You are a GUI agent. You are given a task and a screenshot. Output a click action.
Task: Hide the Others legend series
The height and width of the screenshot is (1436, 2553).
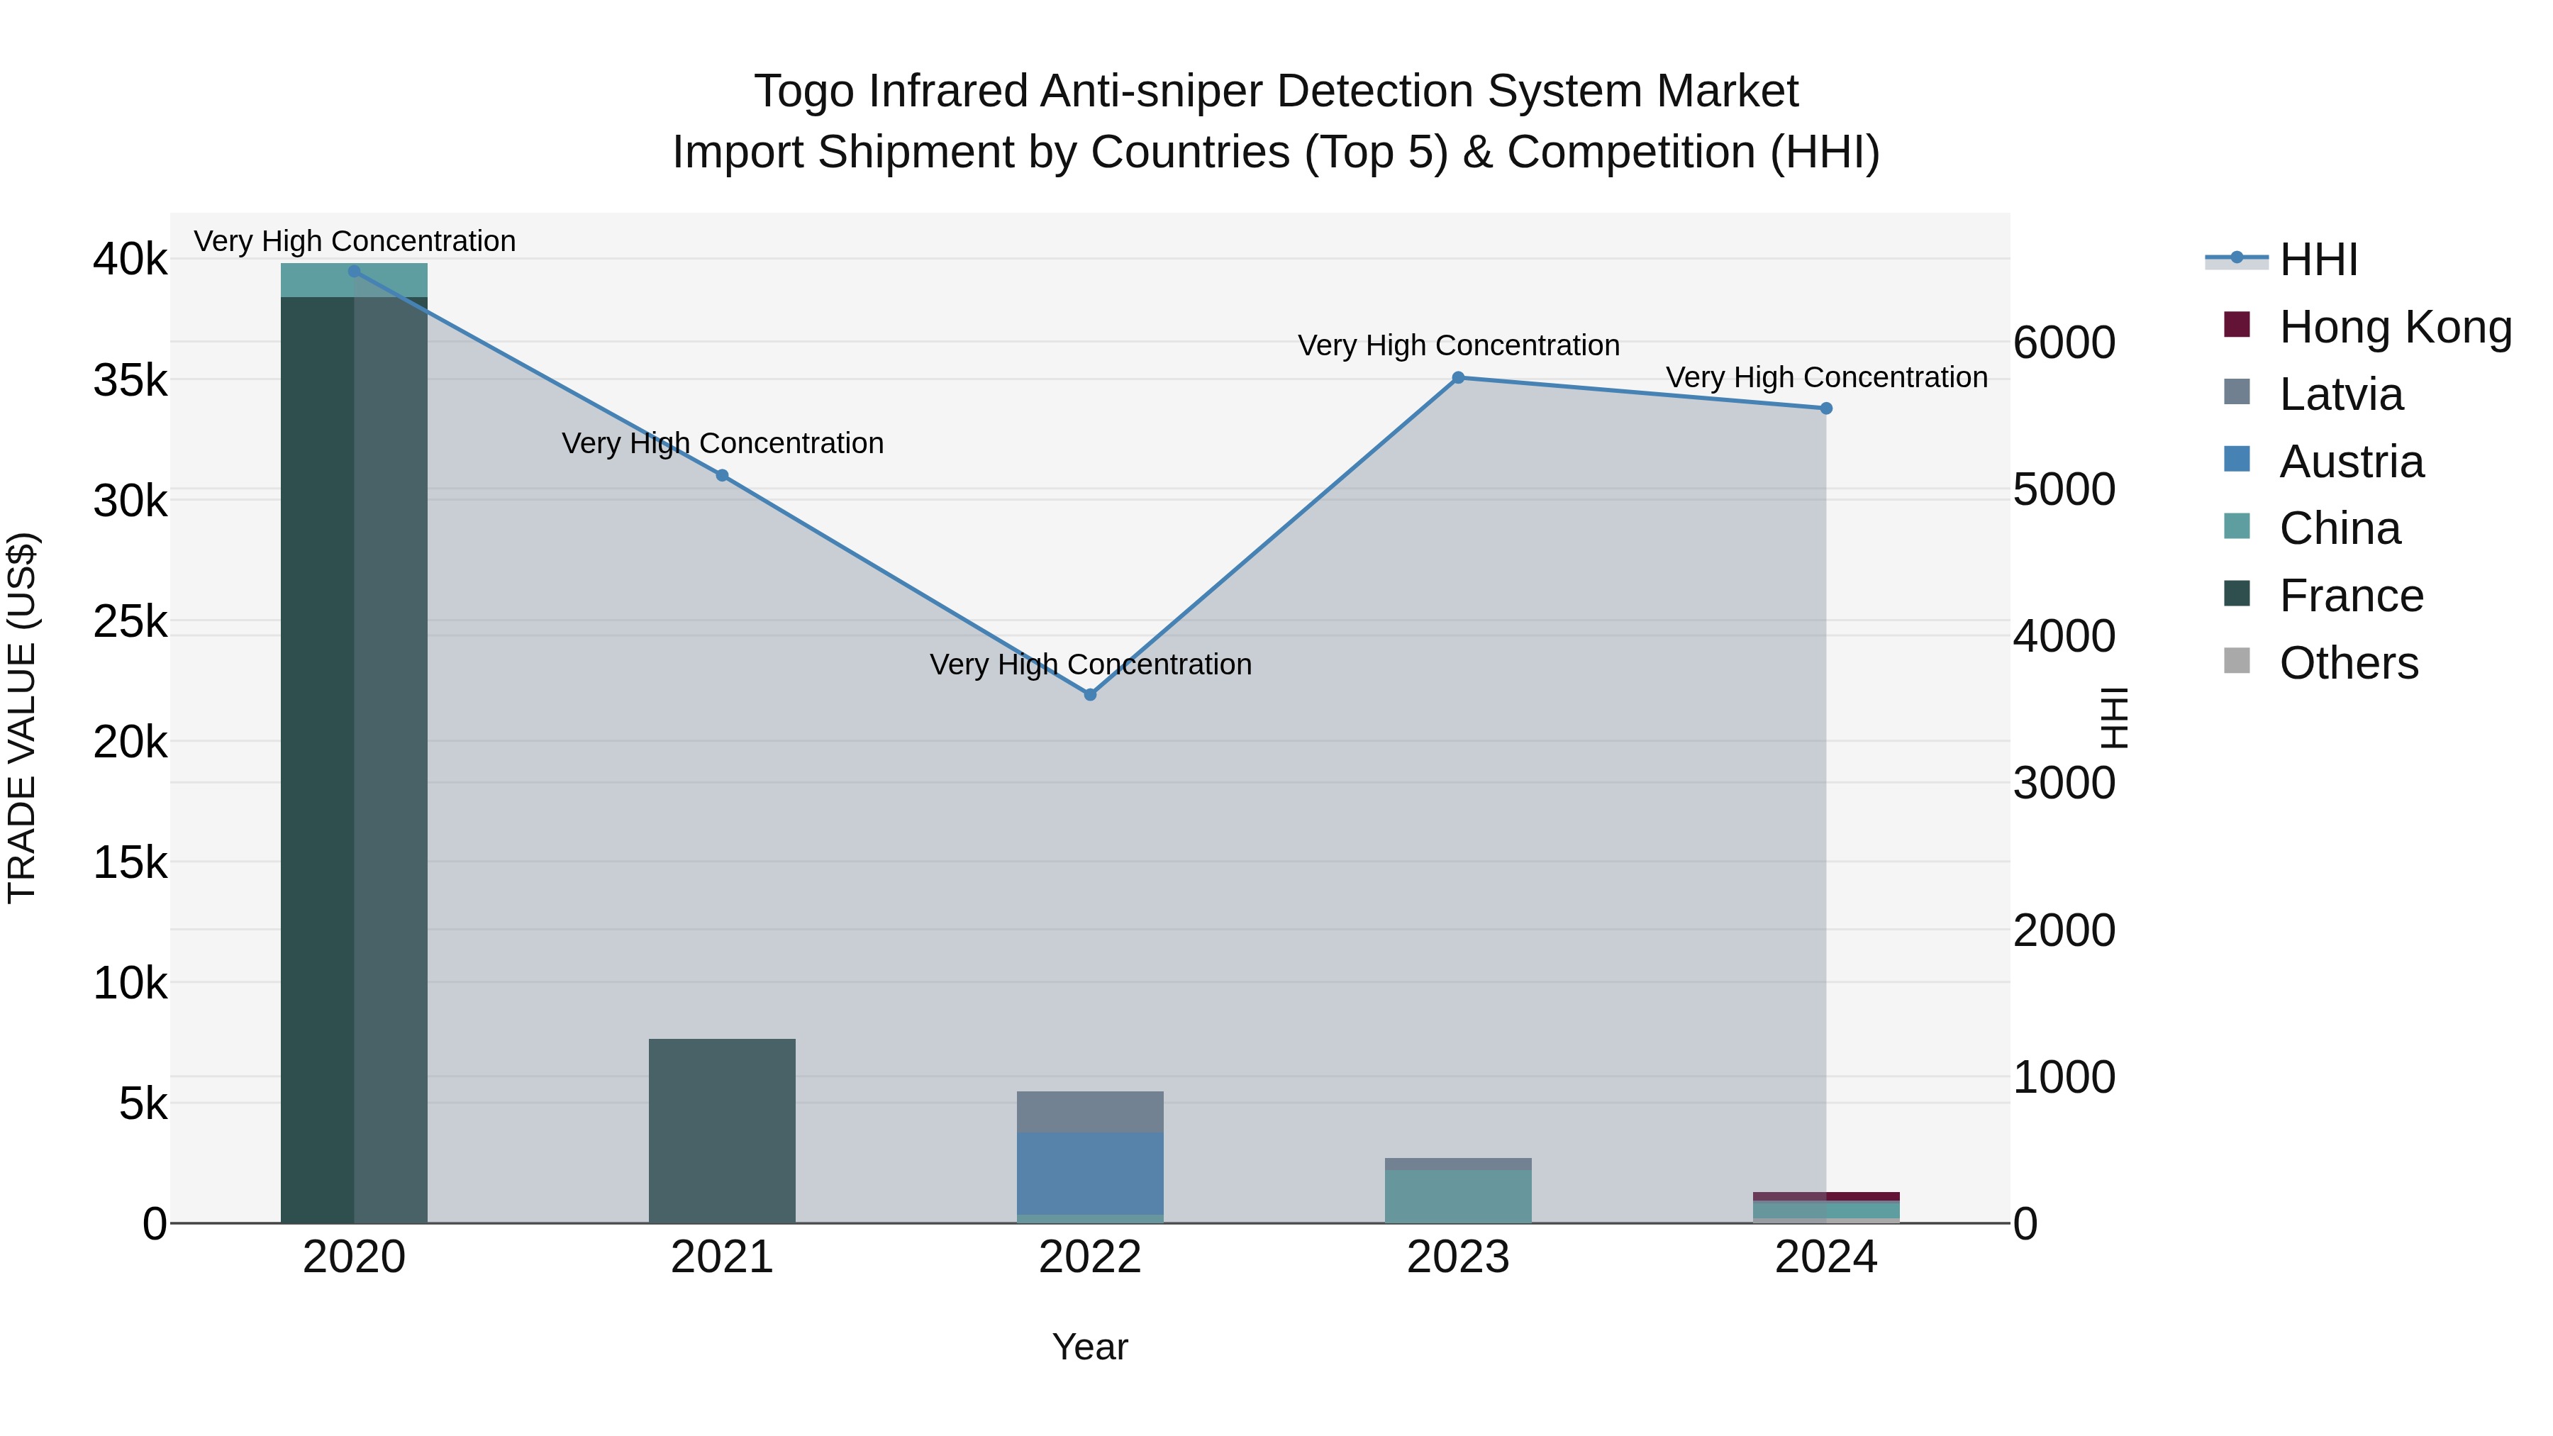pos(2321,663)
